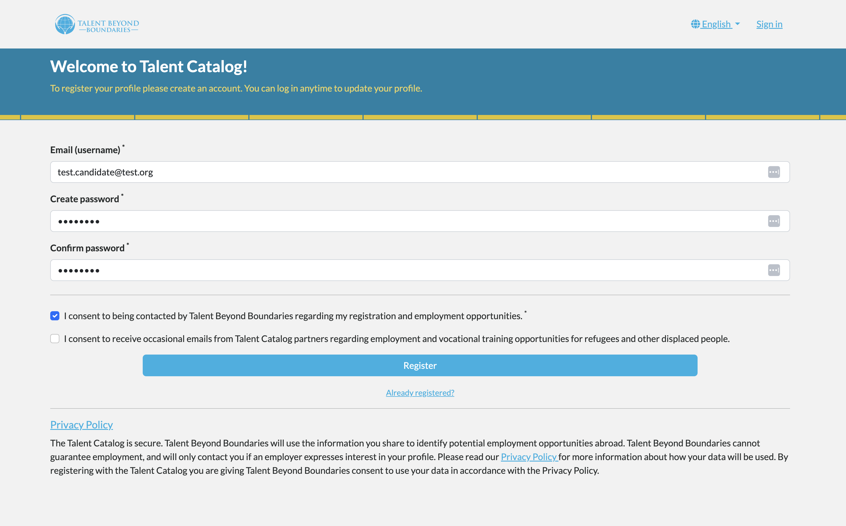Image resolution: width=846 pixels, height=526 pixels.
Task: Expand the caret next to English
Action: coord(738,24)
